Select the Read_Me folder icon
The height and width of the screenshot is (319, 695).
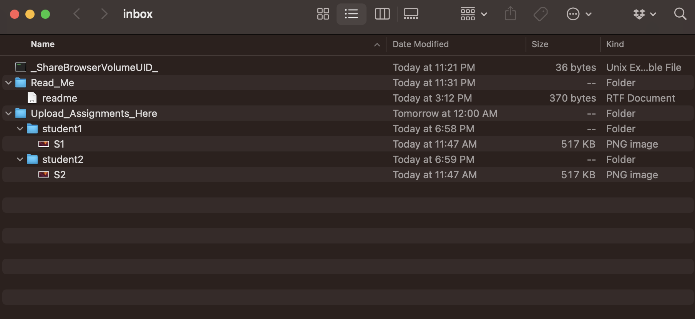[x=21, y=82]
